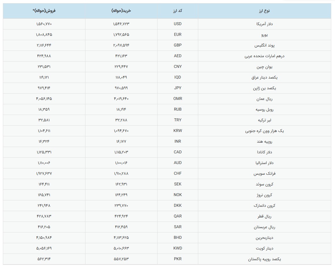Click the کد ارز column header
Screen dimensions: 335x268
click(177, 11)
